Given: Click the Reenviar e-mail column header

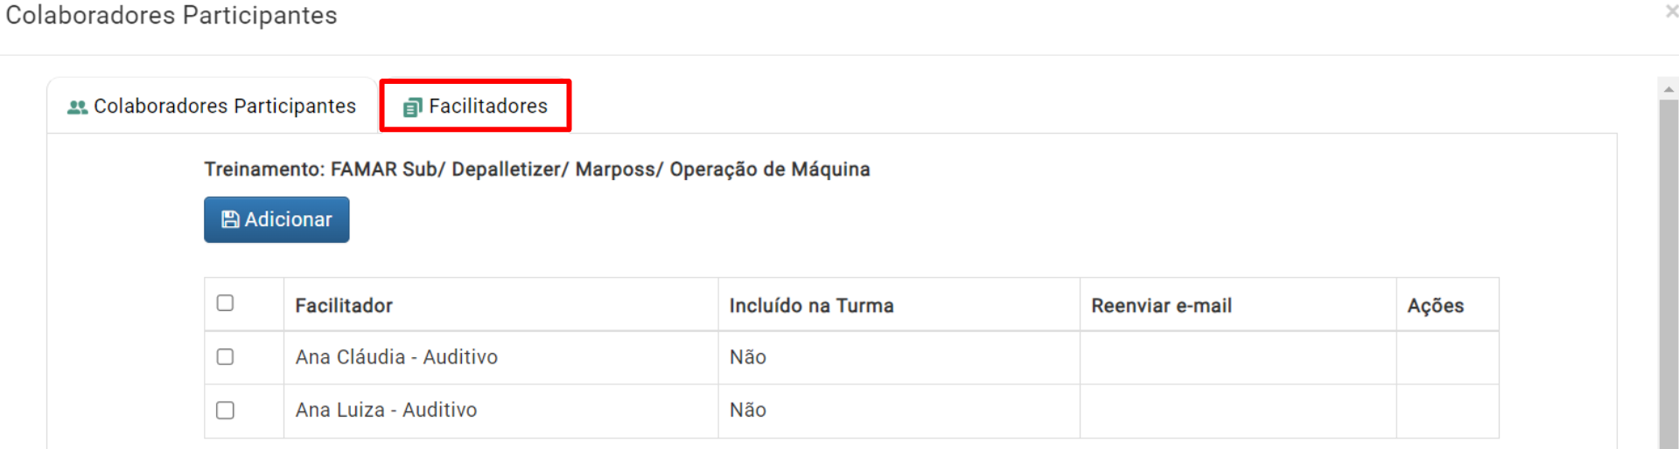Looking at the screenshot, I should 1161,306.
